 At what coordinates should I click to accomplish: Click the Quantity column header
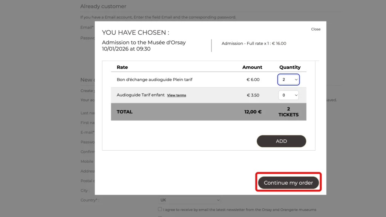click(x=289, y=67)
